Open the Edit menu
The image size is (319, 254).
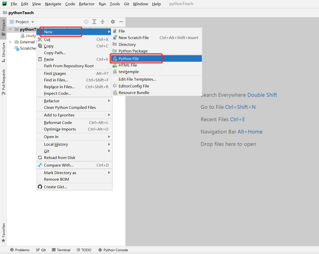(x=25, y=4)
